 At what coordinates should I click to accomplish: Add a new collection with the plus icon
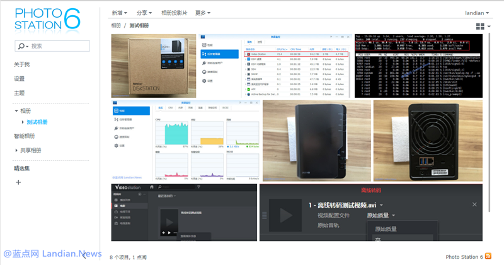pos(18,182)
